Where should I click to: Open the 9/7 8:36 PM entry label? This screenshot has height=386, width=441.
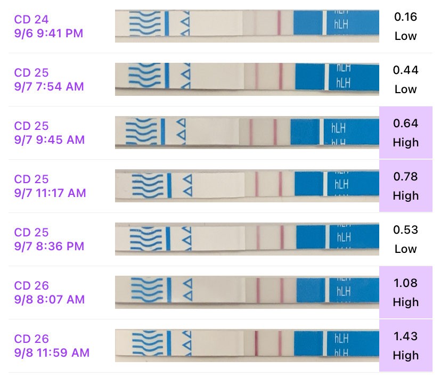[49, 240]
